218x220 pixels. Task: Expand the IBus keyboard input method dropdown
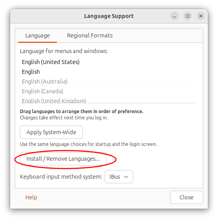tap(119, 177)
